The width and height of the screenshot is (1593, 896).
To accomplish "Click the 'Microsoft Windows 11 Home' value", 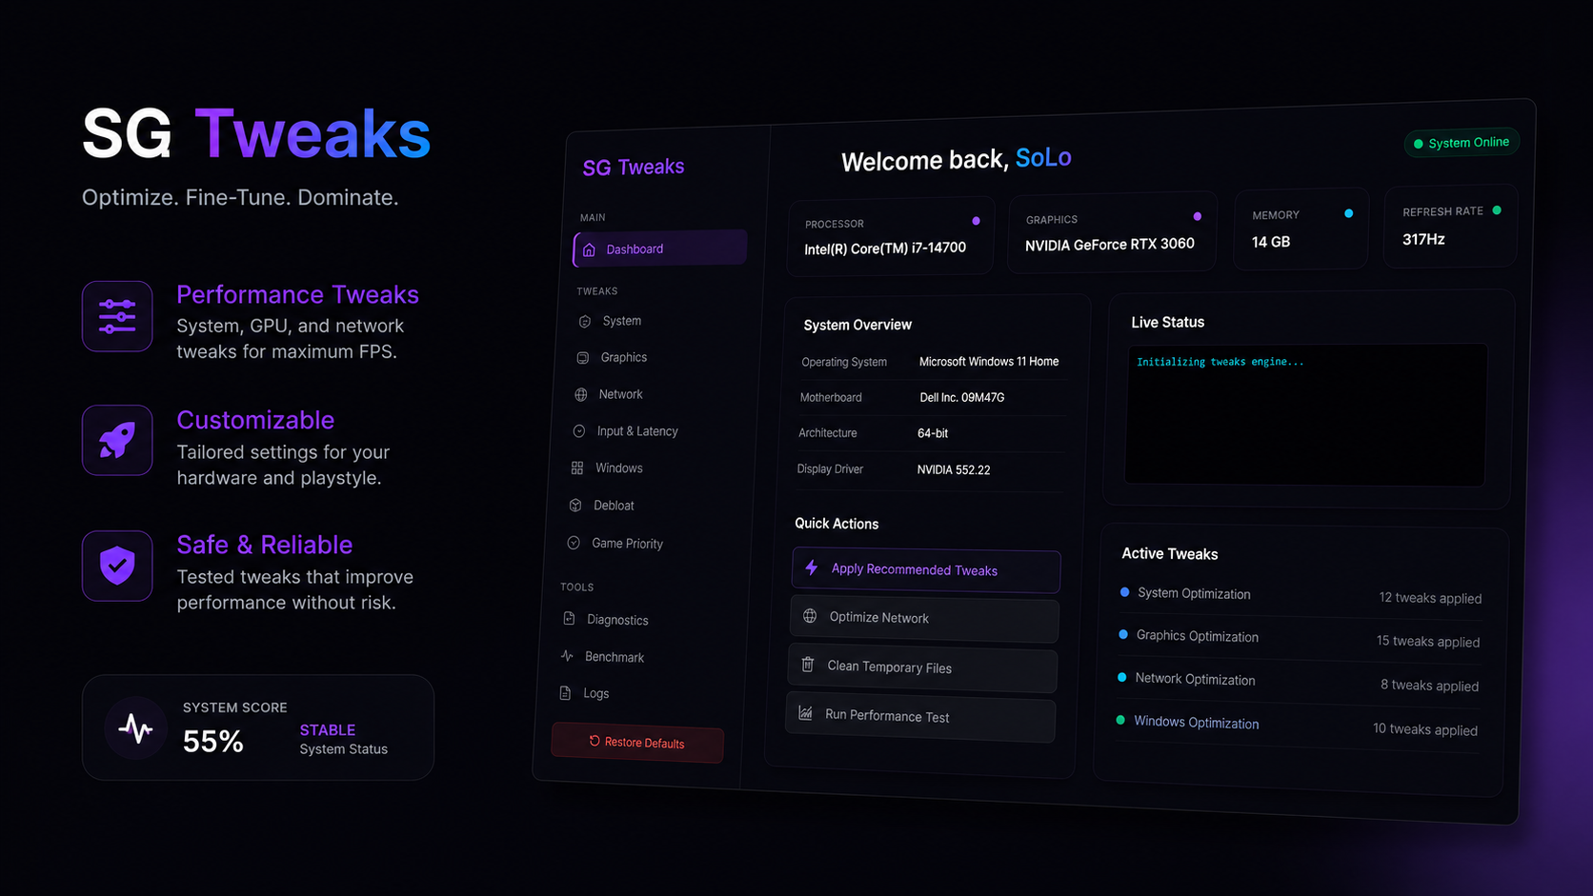I will [989, 362].
